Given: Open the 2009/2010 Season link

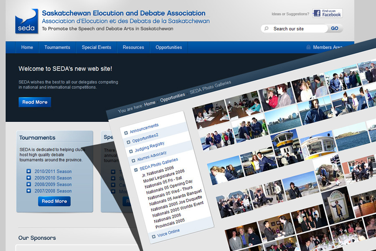Looking at the screenshot, I should coord(53,178).
